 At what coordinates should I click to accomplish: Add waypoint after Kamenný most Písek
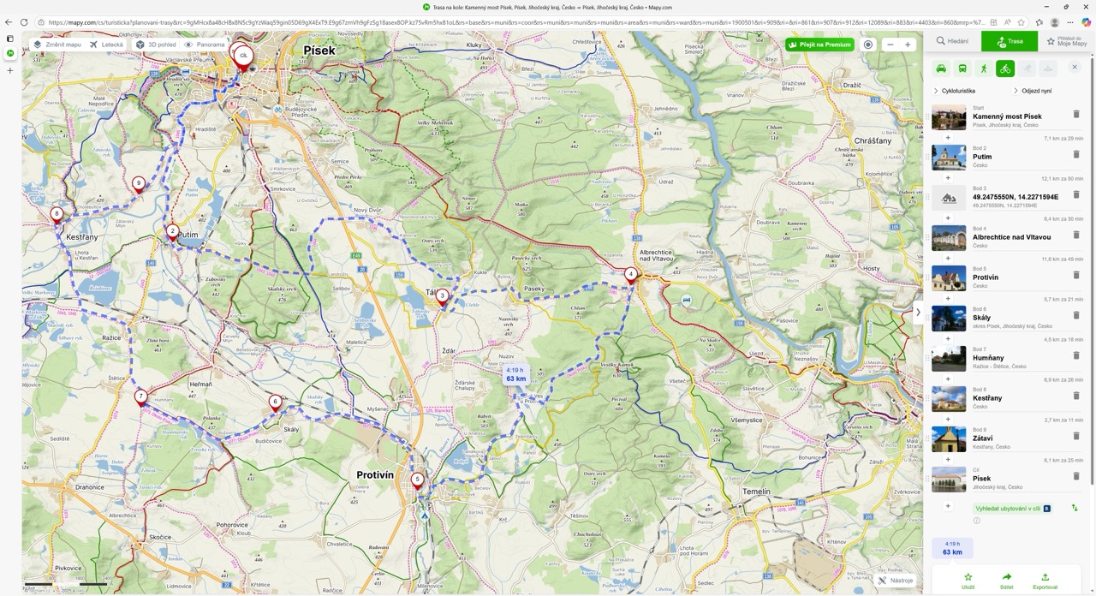click(948, 138)
